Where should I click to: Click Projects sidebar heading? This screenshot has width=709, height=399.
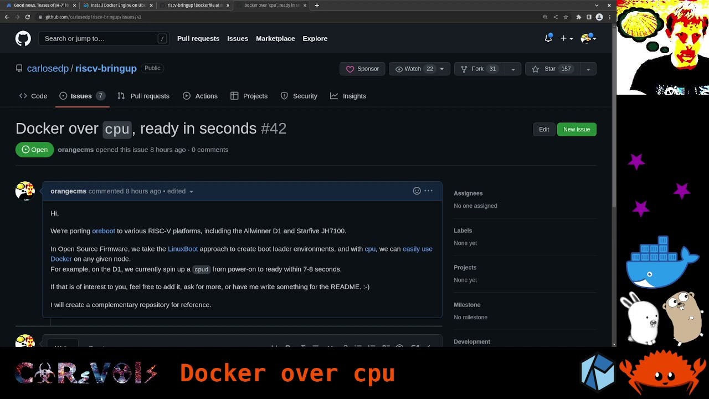465,268
